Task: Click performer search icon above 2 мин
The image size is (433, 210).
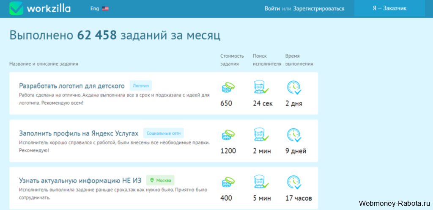Action: pyautogui.click(x=261, y=135)
